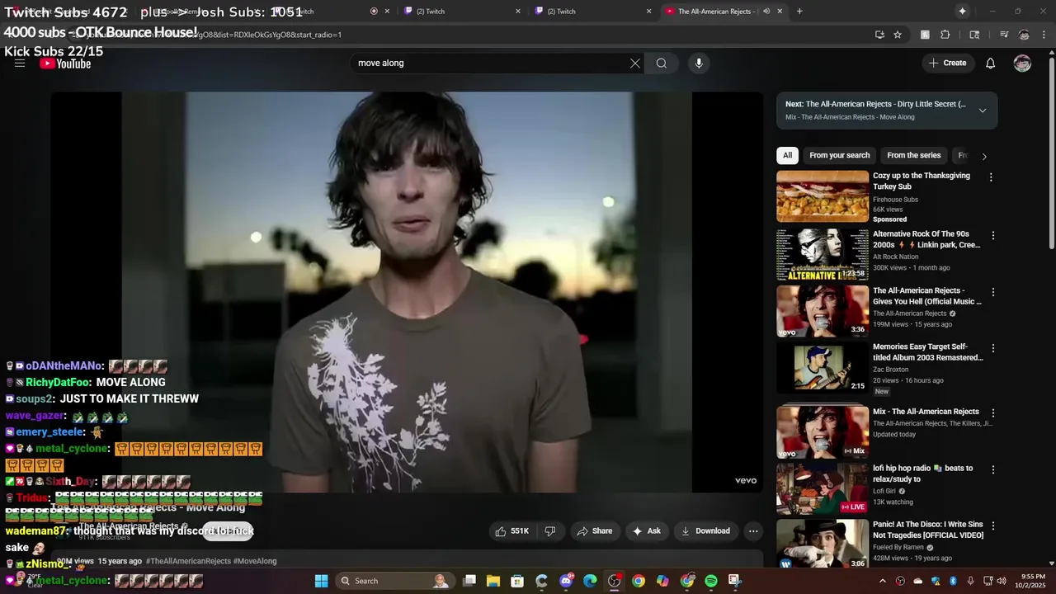Open options for Mix - The All-American Rejects
Viewport: 1056px width, 594px height.
tap(992, 412)
